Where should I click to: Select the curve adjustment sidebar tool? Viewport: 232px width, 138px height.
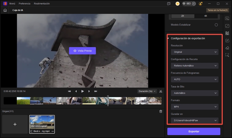tap(227, 26)
